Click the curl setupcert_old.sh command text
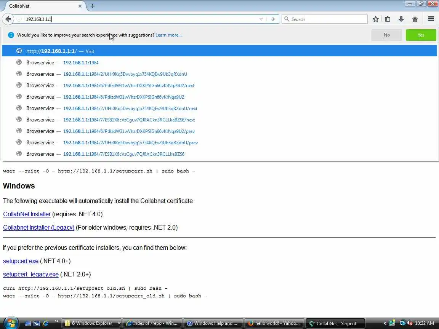 point(85,288)
